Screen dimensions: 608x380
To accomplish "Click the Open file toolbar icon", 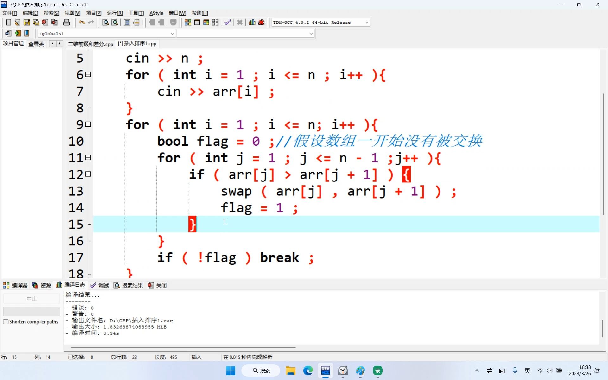I will 17,22.
